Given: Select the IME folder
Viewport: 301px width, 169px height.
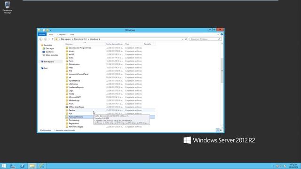Looking at the screenshot, I should pyautogui.click(x=70, y=71).
